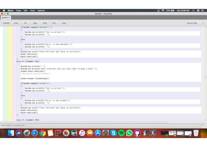Open the Edit menu
207x147 pixels.
tap(26, 10)
